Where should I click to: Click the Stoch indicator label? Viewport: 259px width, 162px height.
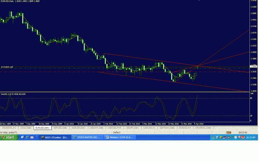coord(13,94)
